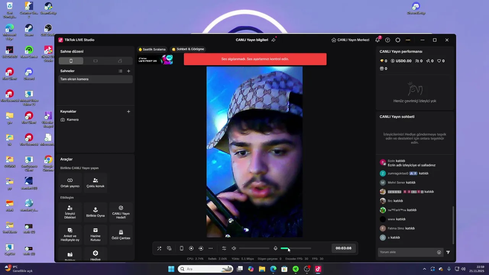489x275 pixels.
Task: Click the share arrow icon in title bar
Action: point(274,40)
